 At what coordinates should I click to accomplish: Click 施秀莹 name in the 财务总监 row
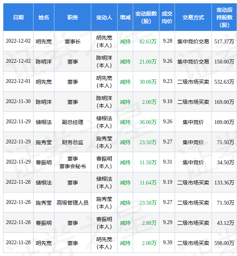(44, 142)
